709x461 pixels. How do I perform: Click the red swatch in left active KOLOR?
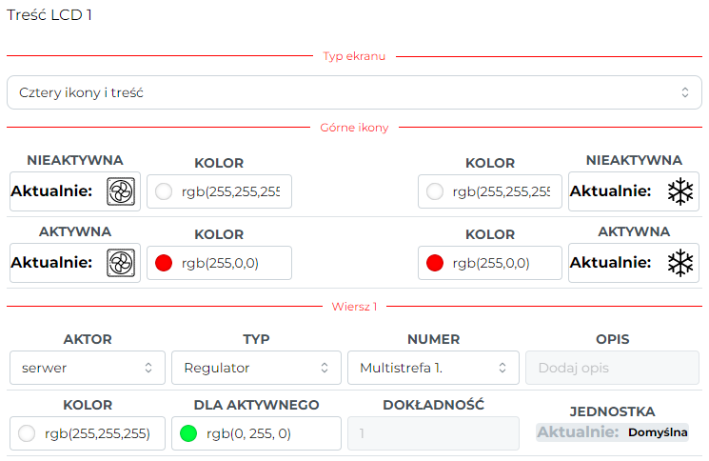pyautogui.click(x=164, y=263)
